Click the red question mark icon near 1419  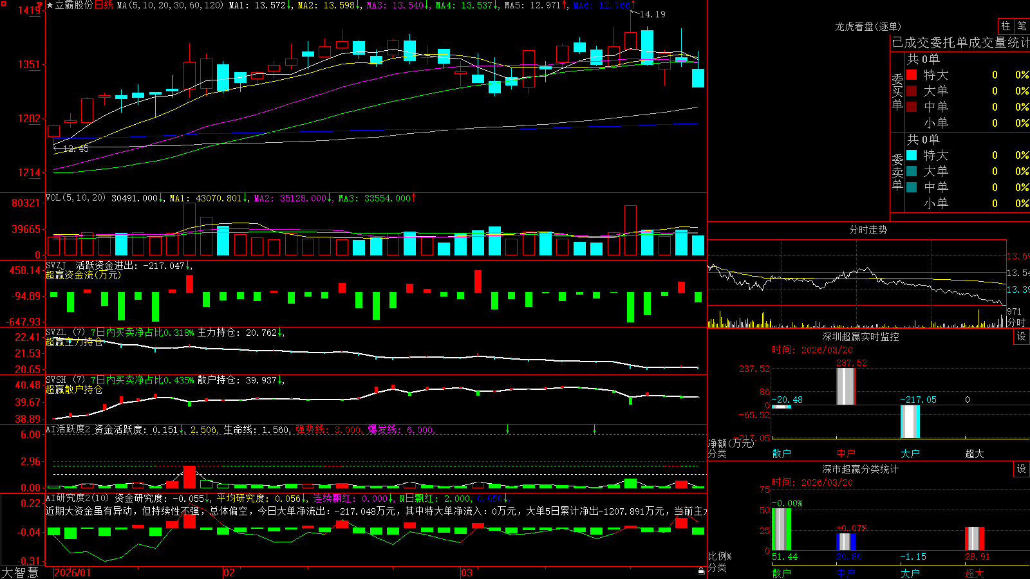pos(39,5)
